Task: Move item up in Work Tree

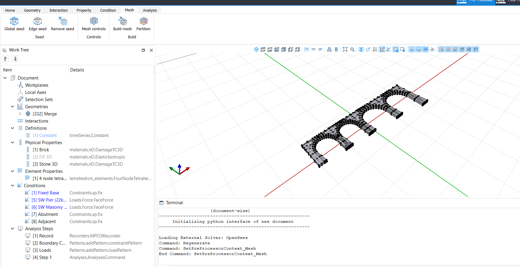Action: pos(5,59)
